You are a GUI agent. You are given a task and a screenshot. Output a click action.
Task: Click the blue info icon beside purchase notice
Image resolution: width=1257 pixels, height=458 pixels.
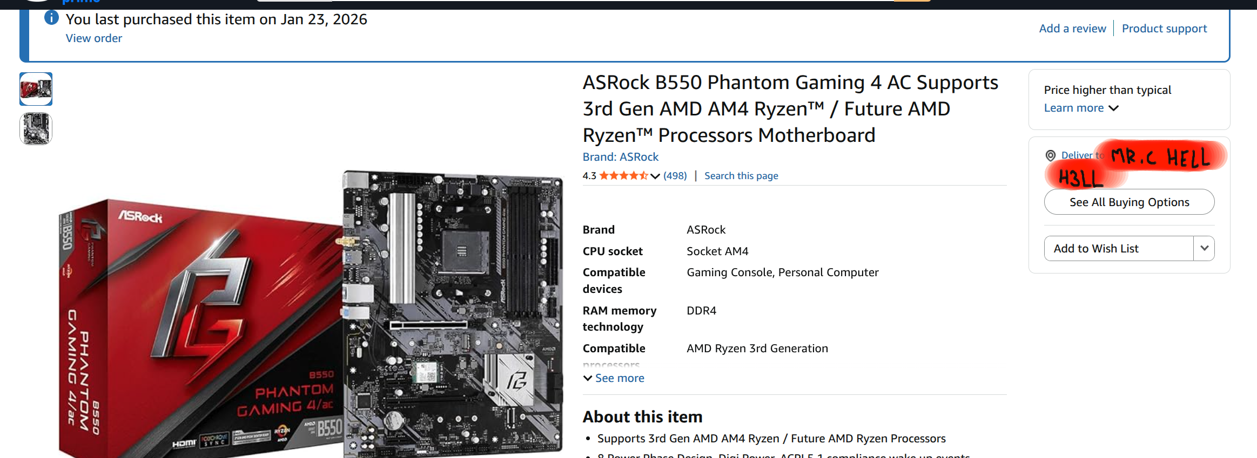(x=51, y=18)
